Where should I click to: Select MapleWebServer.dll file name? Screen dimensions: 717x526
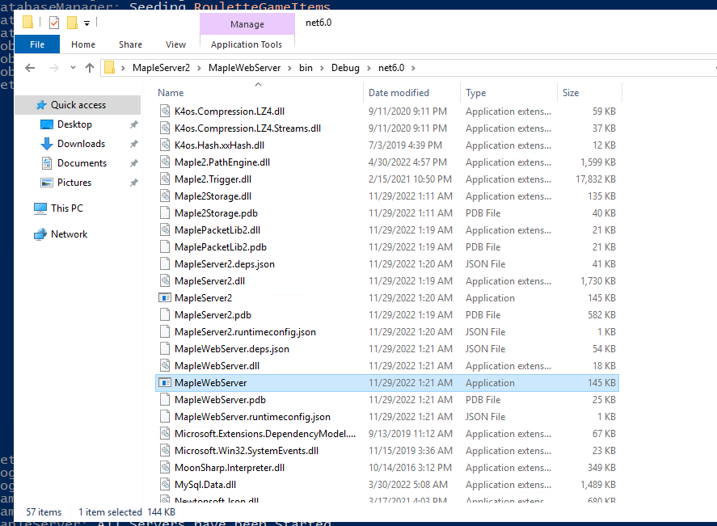pos(217,365)
